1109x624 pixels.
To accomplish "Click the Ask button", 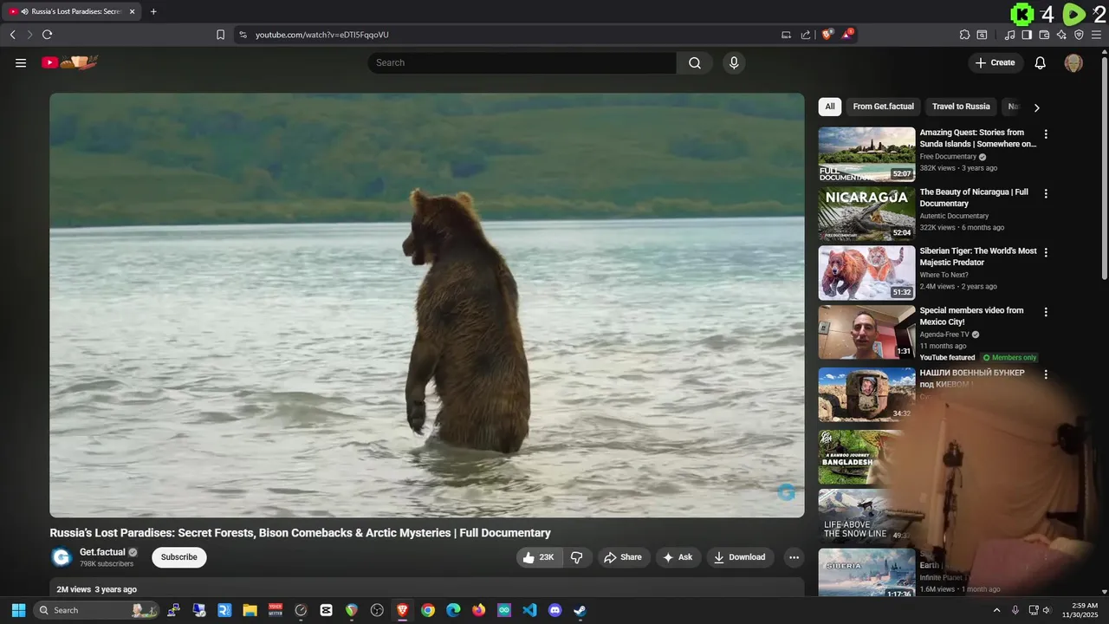I will 678,557.
